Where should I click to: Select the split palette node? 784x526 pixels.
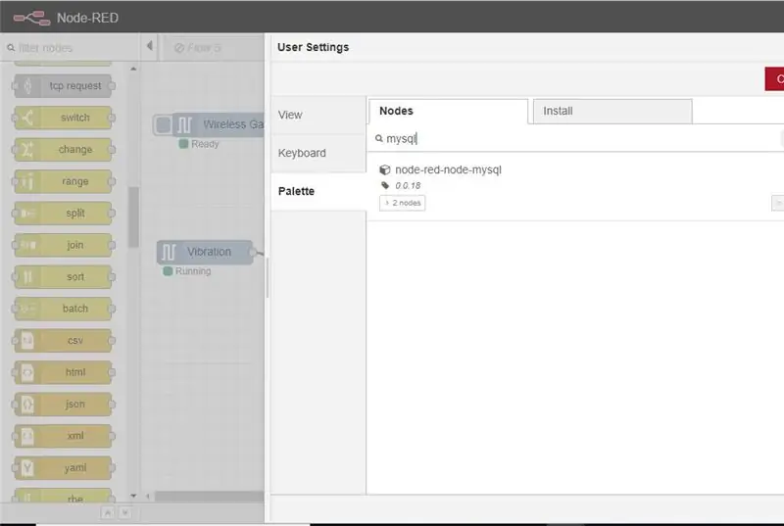coord(64,214)
